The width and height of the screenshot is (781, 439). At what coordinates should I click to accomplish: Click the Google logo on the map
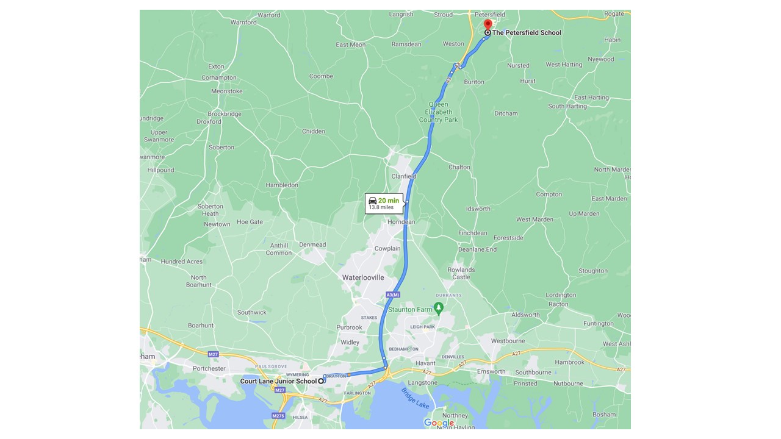coord(439,423)
